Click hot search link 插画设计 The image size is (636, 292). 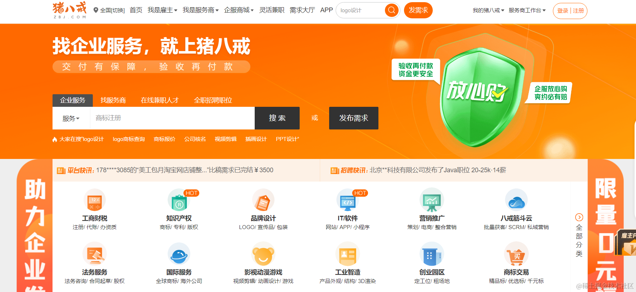[256, 139]
